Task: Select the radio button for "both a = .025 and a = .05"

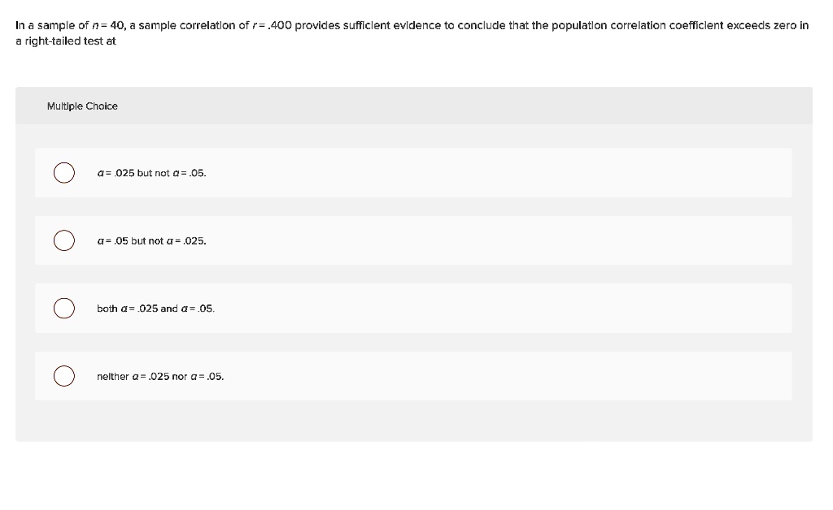Action: point(64,308)
